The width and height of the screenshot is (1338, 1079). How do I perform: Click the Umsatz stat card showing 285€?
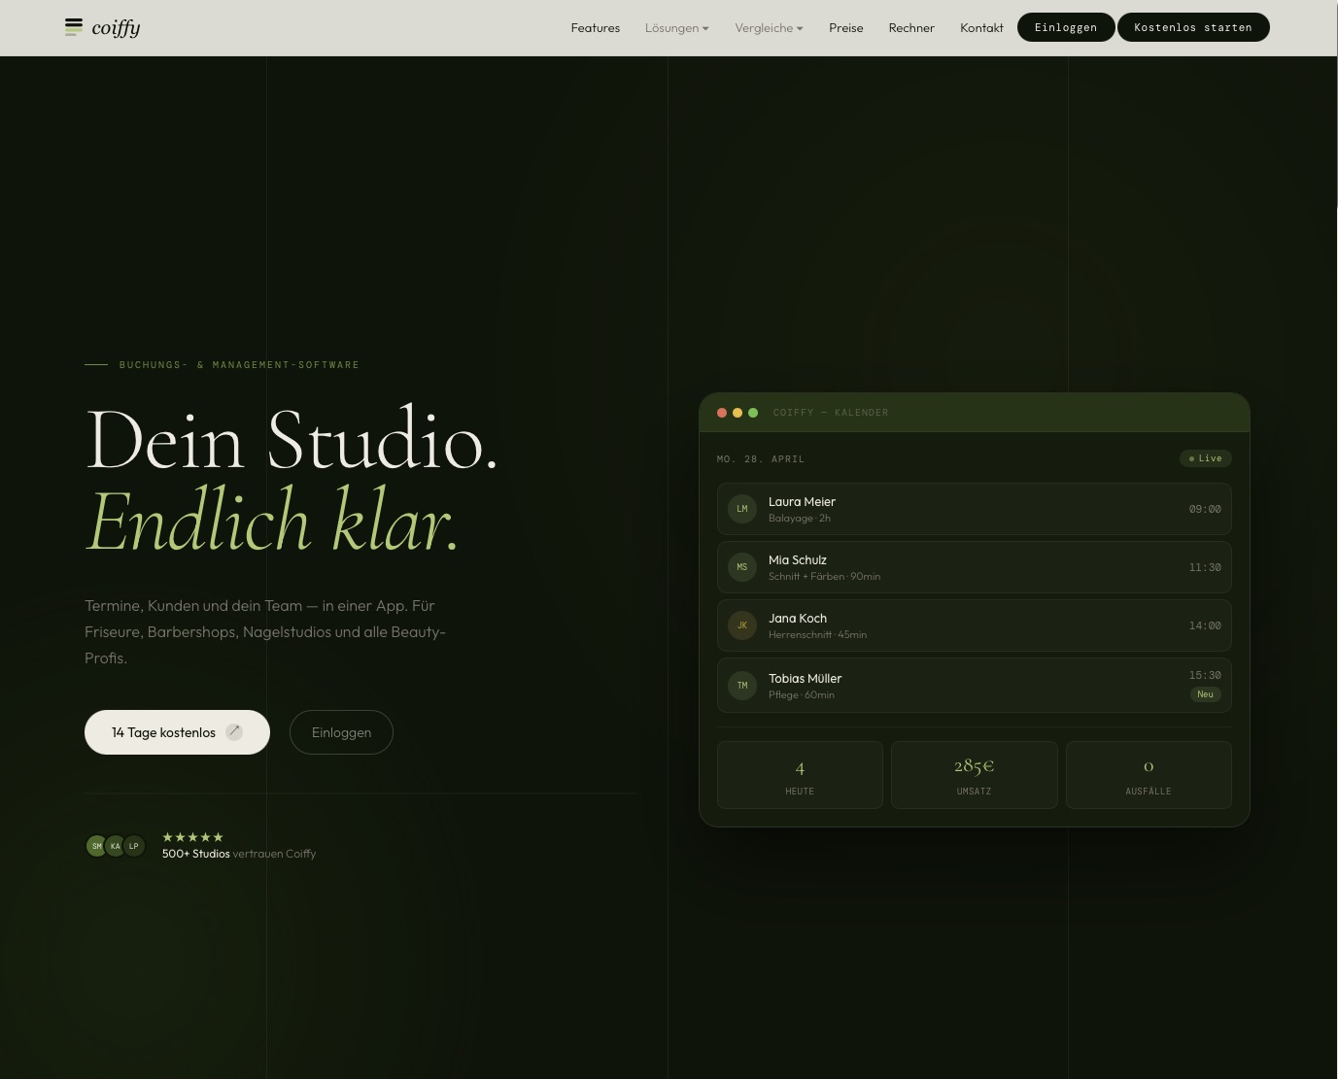point(975,775)
